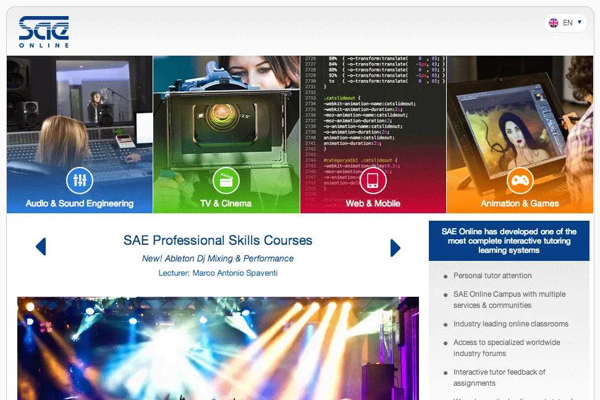Click the clapperboard TV & Cinema icon

click(x=226, y=181)
